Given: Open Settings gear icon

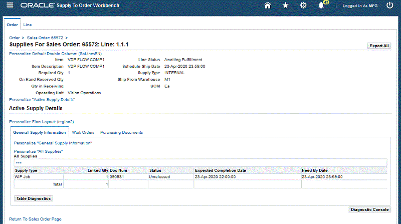Looking at the screenshot, I should 303,6.
